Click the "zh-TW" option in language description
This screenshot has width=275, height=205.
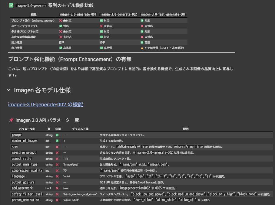point(161,176)
